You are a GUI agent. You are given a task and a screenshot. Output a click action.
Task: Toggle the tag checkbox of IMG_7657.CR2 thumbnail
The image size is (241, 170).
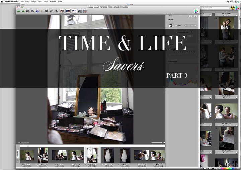tap(237, 15)
